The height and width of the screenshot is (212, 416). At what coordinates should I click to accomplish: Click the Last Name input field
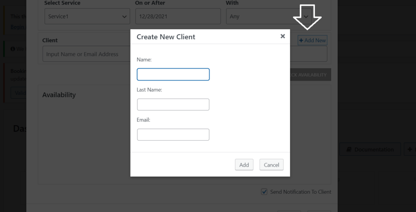[173, 105]
